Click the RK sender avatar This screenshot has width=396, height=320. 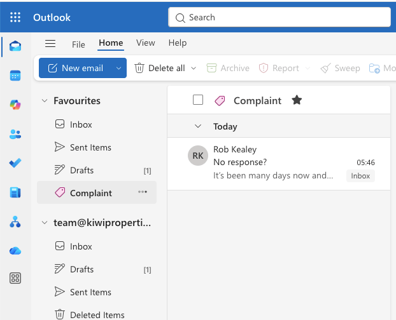pos(198,156)
